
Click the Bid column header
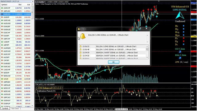pyautogui.click(x=18, y=5)
